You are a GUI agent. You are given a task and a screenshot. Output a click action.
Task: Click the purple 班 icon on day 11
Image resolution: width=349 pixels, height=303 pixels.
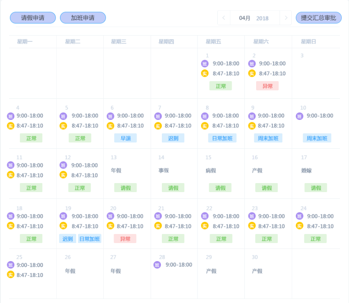tap(10, 165)
